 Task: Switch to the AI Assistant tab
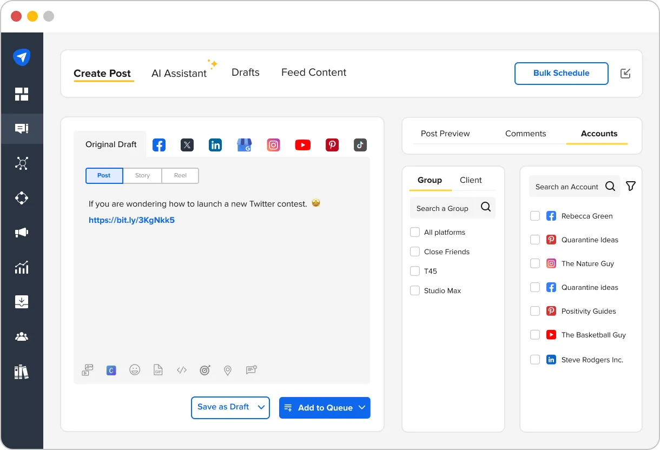180,72
